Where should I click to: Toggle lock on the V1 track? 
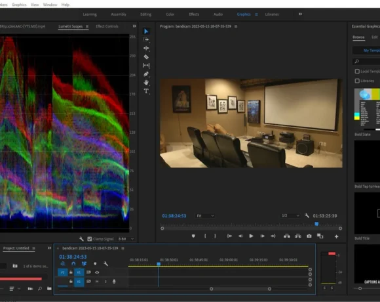click(x=71, y=272)
